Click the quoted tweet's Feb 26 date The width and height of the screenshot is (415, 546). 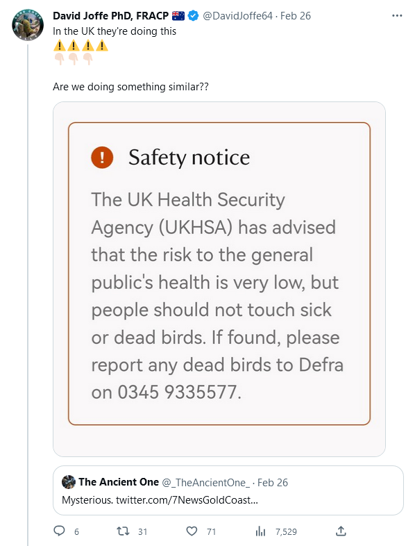(273, 482)
